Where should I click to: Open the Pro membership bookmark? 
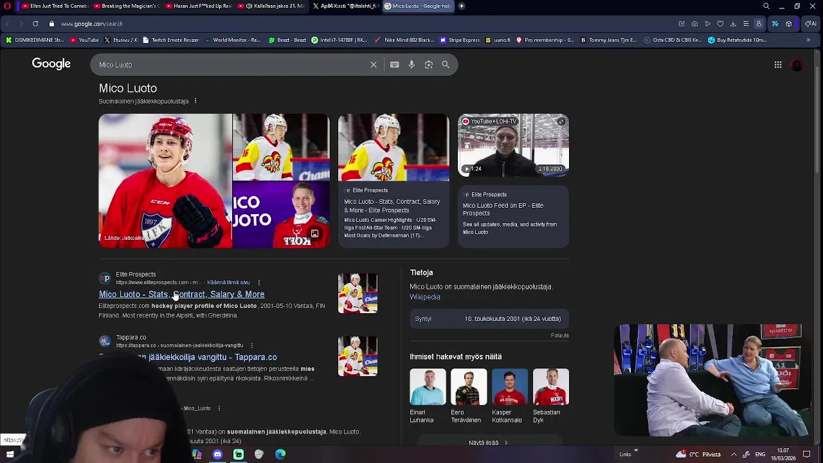[545, 40]
